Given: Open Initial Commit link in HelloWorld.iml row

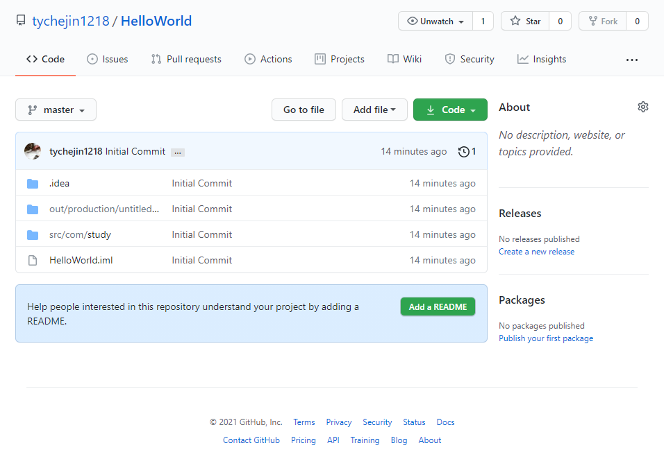Looking at the screenshot, I should (202, 261).
